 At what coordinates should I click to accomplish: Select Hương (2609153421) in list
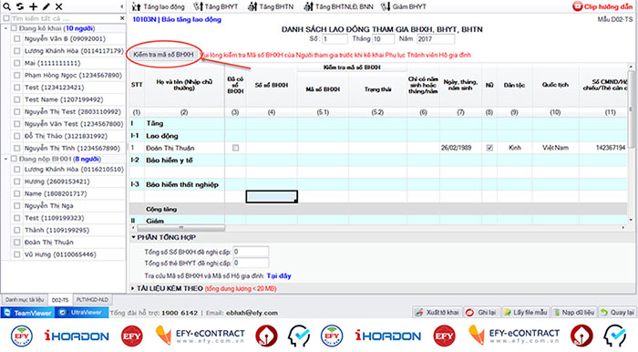pos(57,181)
